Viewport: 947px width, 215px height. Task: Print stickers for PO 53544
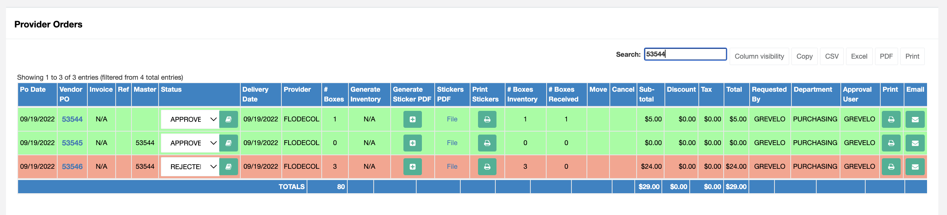point(487,119)
